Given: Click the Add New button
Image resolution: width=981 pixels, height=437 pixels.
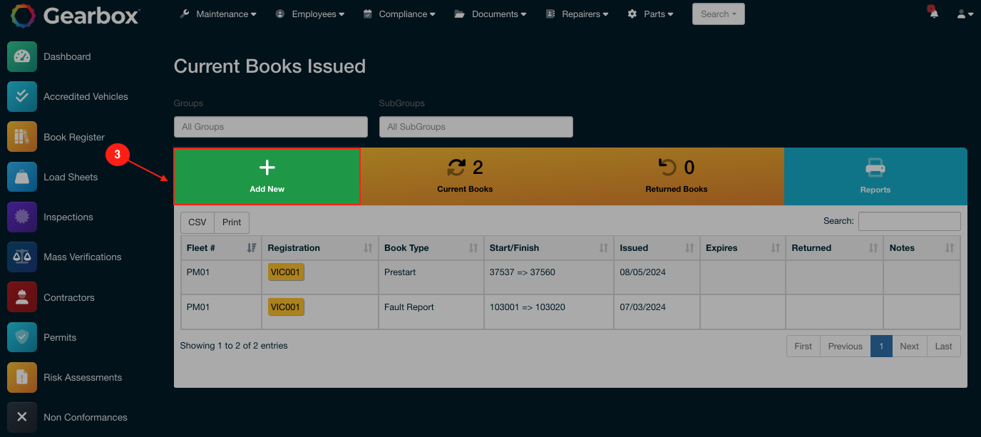Looking at the screenshot, I should click(x=267, y=177).
